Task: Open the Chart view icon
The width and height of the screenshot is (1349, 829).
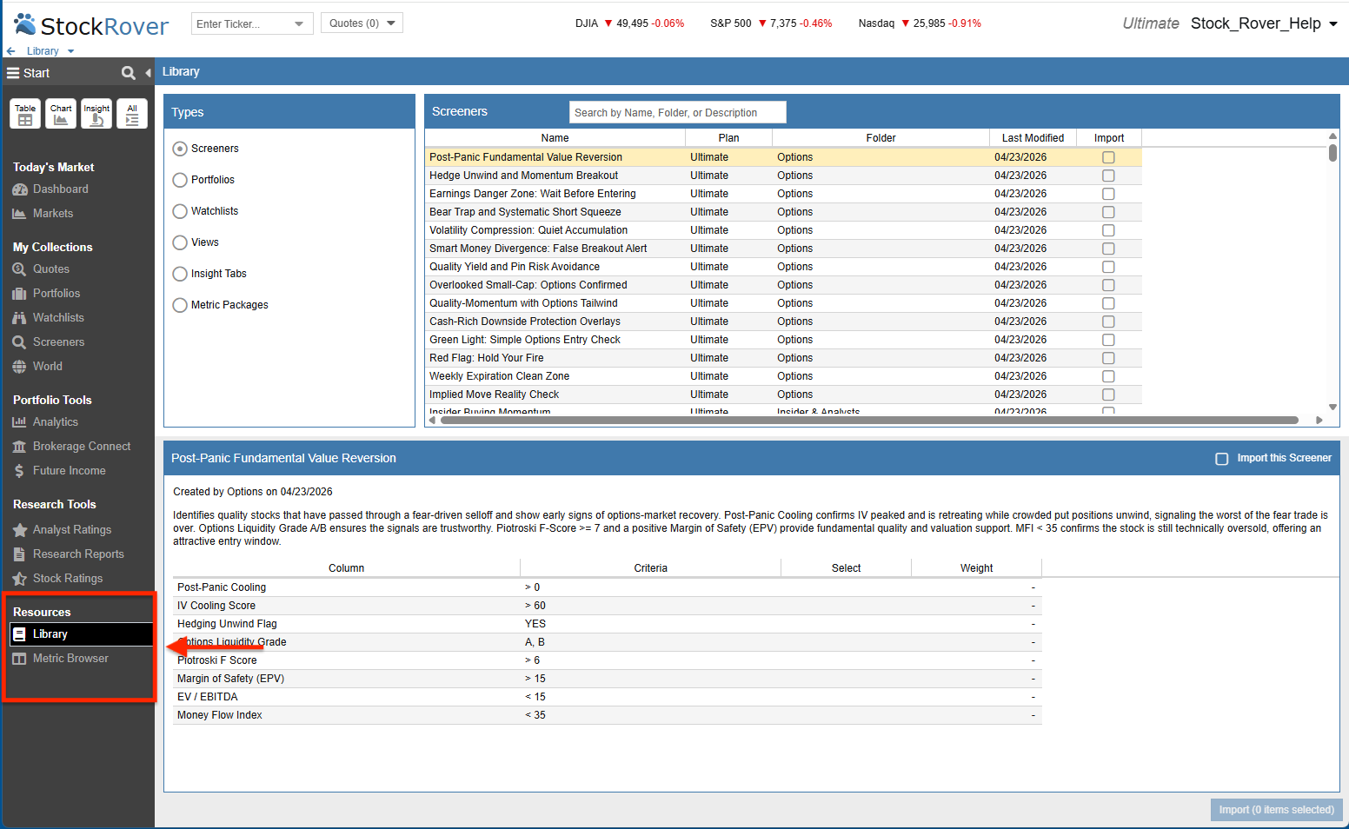Action: (61, 113)
